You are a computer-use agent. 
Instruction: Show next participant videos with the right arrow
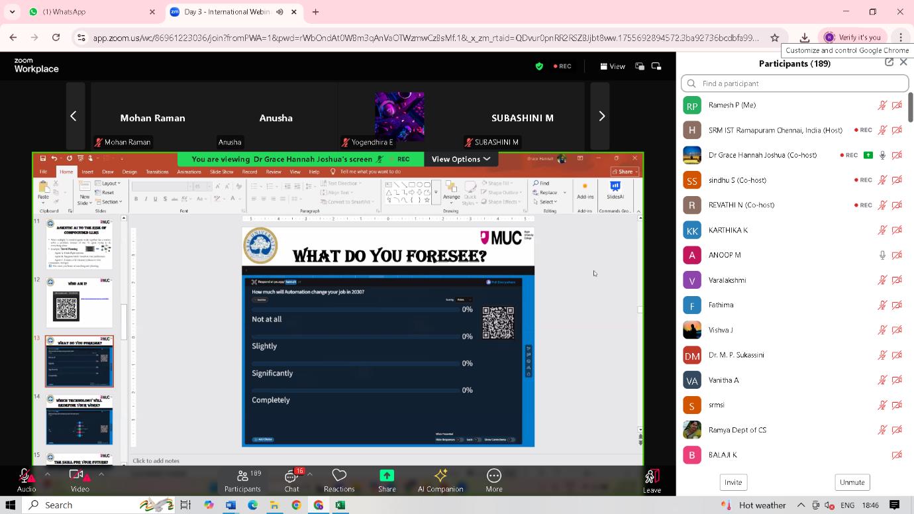click(601, 116)
